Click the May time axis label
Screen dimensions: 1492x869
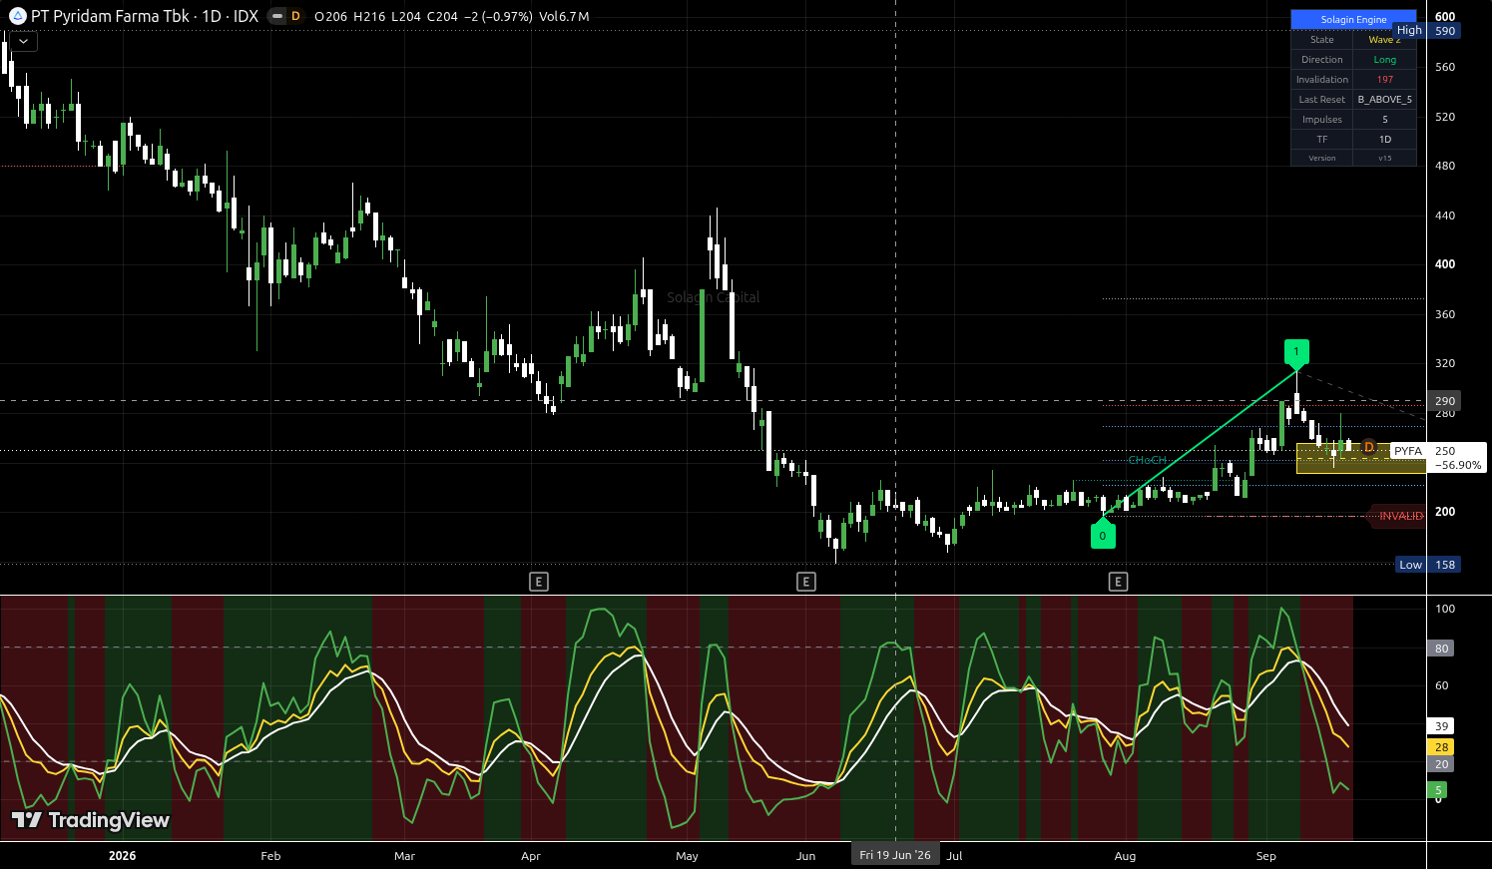click(687, 856)
